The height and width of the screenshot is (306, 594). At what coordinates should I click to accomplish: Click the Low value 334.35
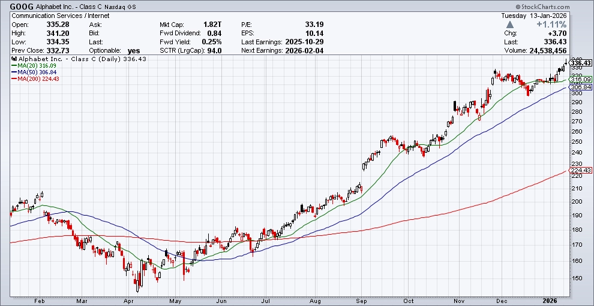[x=58, y=42]
